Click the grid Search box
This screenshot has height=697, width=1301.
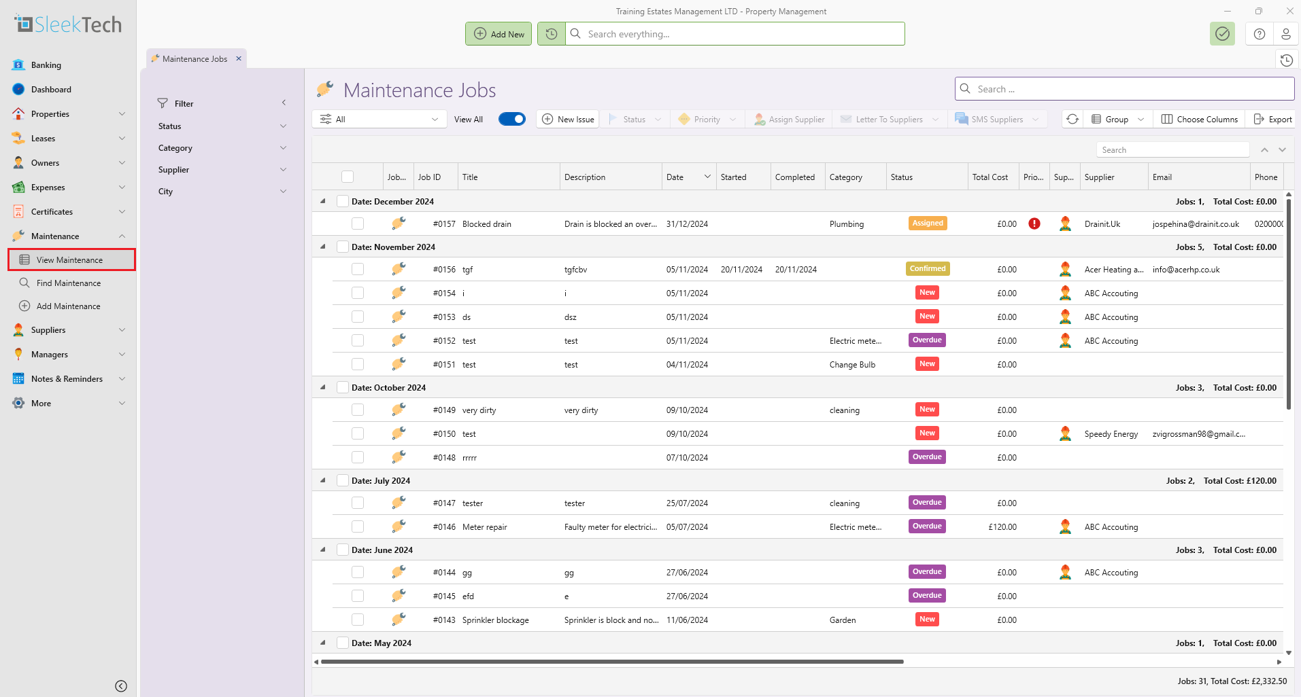coord(1173,149)
